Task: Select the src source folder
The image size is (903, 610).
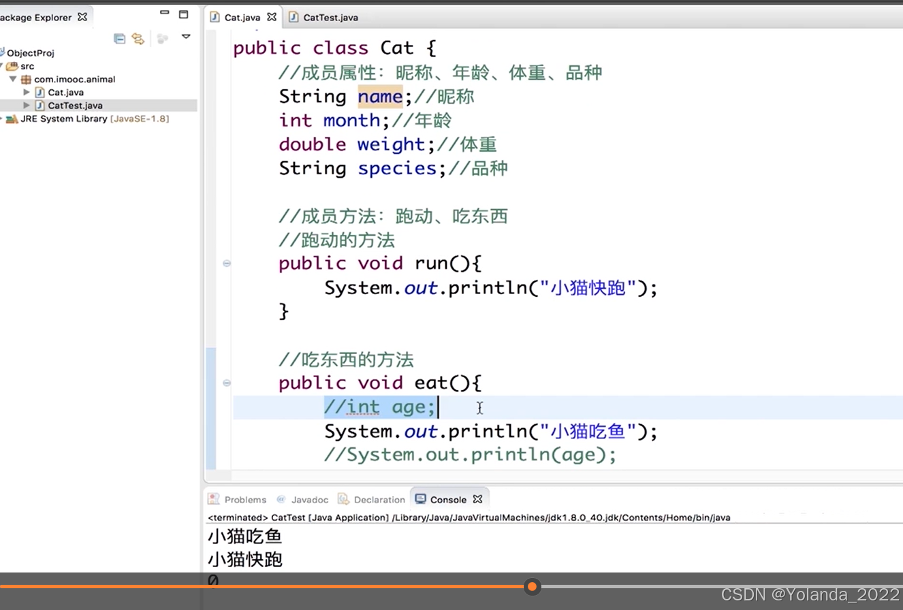Action: [x=27, y=66]
